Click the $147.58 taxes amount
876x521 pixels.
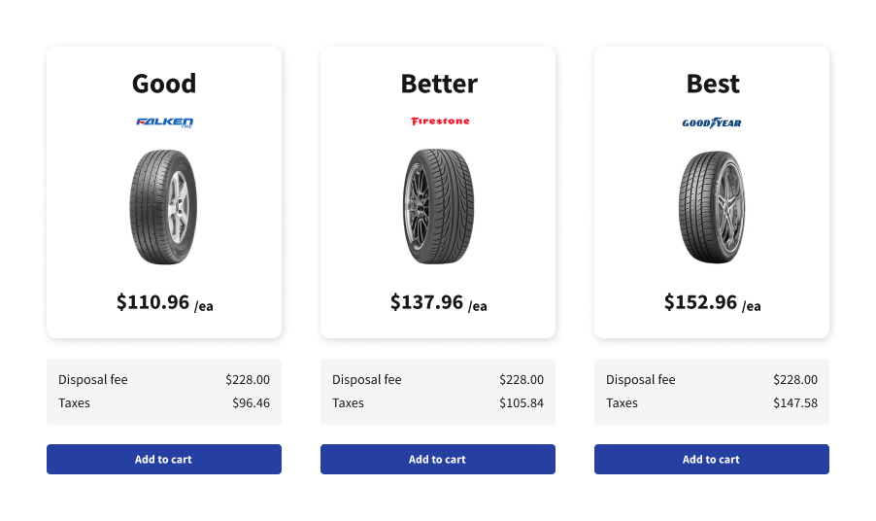click(795, 403)
